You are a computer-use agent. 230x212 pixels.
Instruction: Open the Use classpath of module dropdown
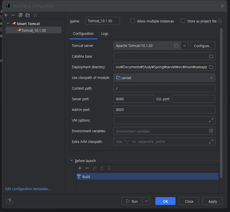click(x=211, y=77)
